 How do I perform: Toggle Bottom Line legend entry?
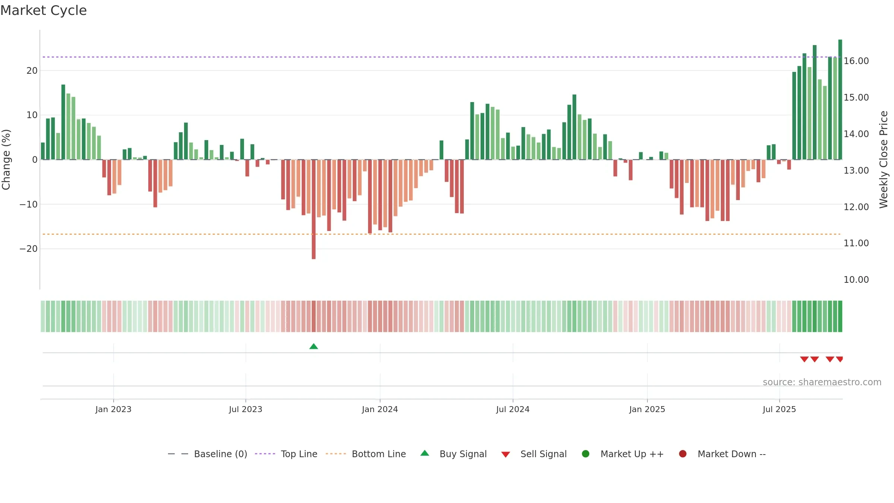point(366,454)
